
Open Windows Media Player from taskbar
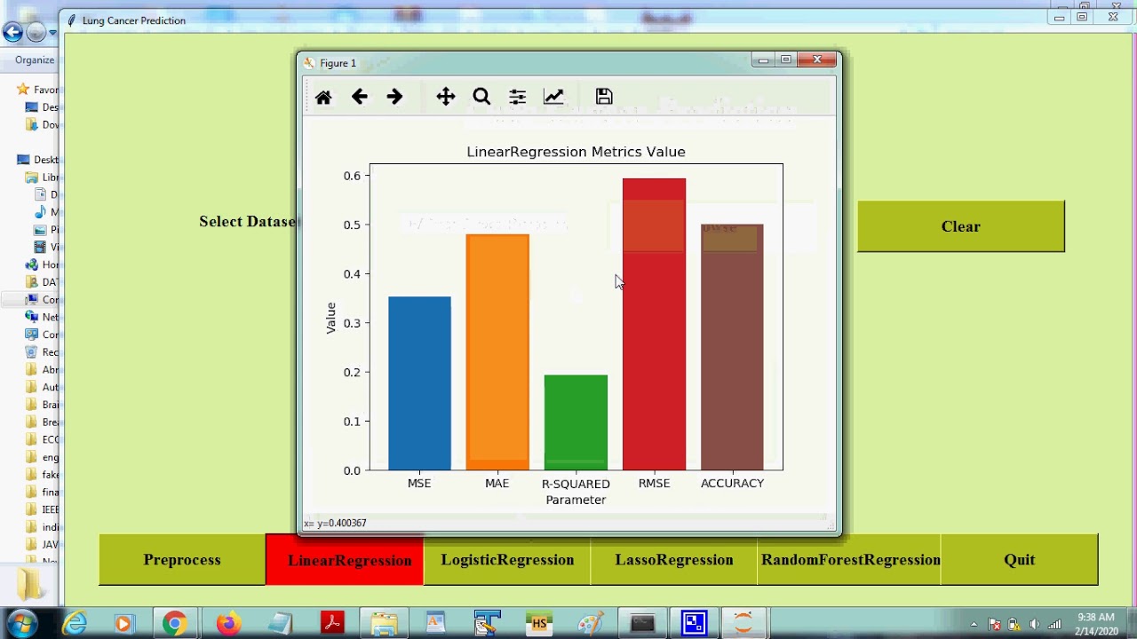(x=123, y=624)
